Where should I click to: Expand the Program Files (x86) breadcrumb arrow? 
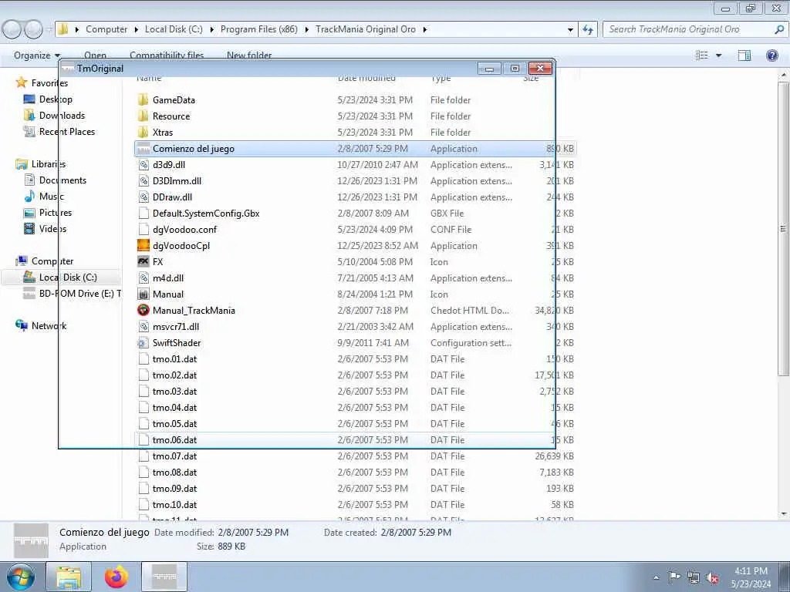click(x=306, y=30)
